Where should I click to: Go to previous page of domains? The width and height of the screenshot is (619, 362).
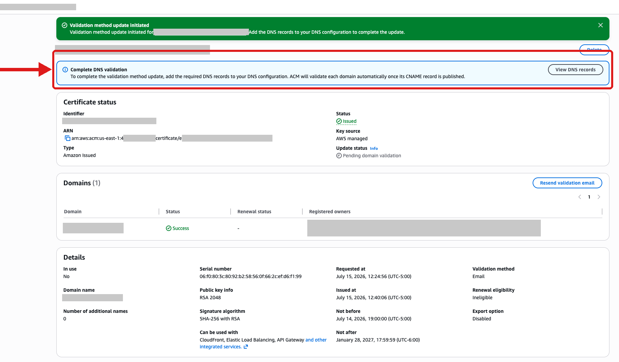pos(579,197)
